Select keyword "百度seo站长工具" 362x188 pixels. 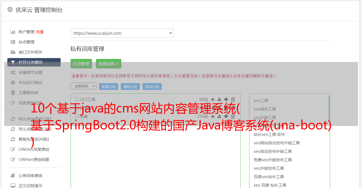point(269,177)
